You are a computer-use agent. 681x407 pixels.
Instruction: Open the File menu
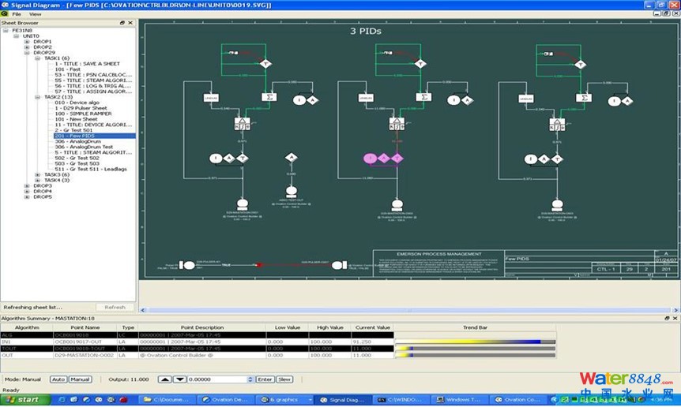(17, 14)
